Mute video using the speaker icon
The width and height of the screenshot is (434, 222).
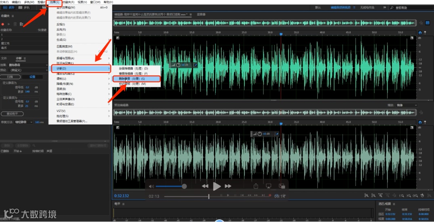(151, 186)
